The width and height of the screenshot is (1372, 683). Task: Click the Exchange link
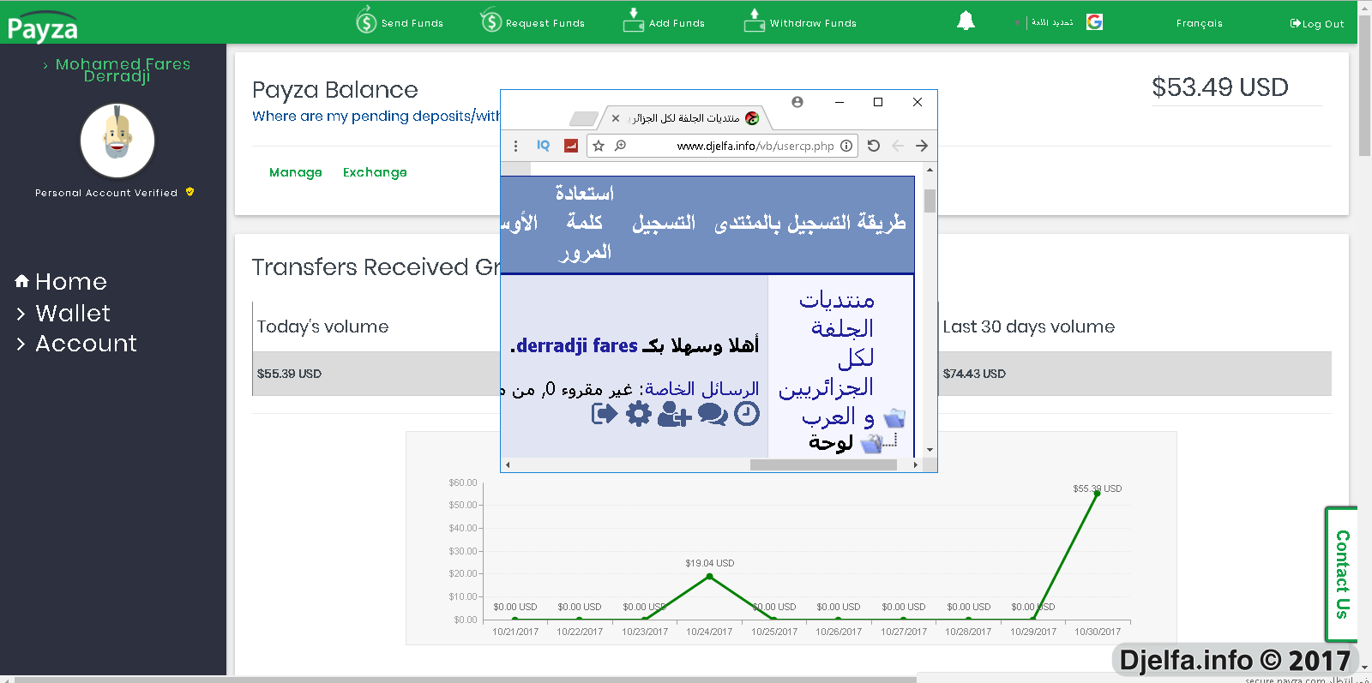[x=375, y=172]
